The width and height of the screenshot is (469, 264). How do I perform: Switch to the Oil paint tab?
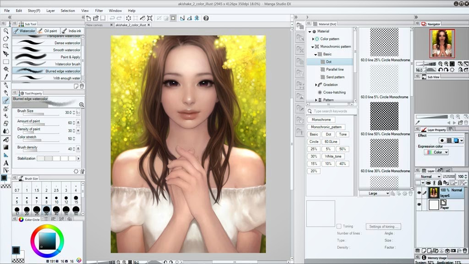[x=48, y=31]
